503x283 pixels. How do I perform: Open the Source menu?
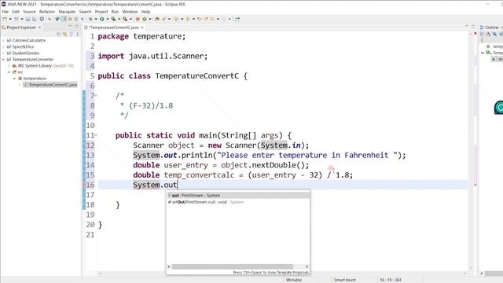(29, 12)
